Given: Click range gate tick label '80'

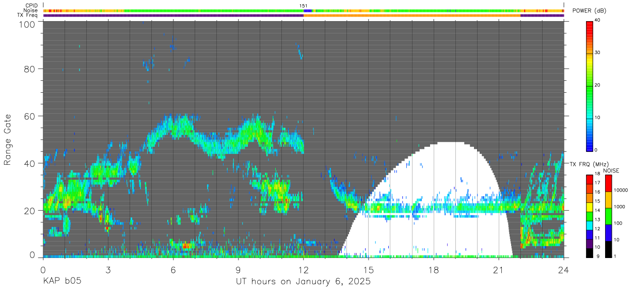Looking at the screenshot, I should (30, 69).
